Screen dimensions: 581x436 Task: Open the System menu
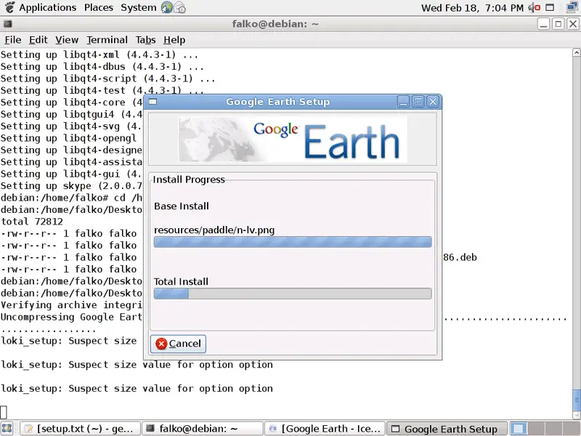(x=139, y=7)
